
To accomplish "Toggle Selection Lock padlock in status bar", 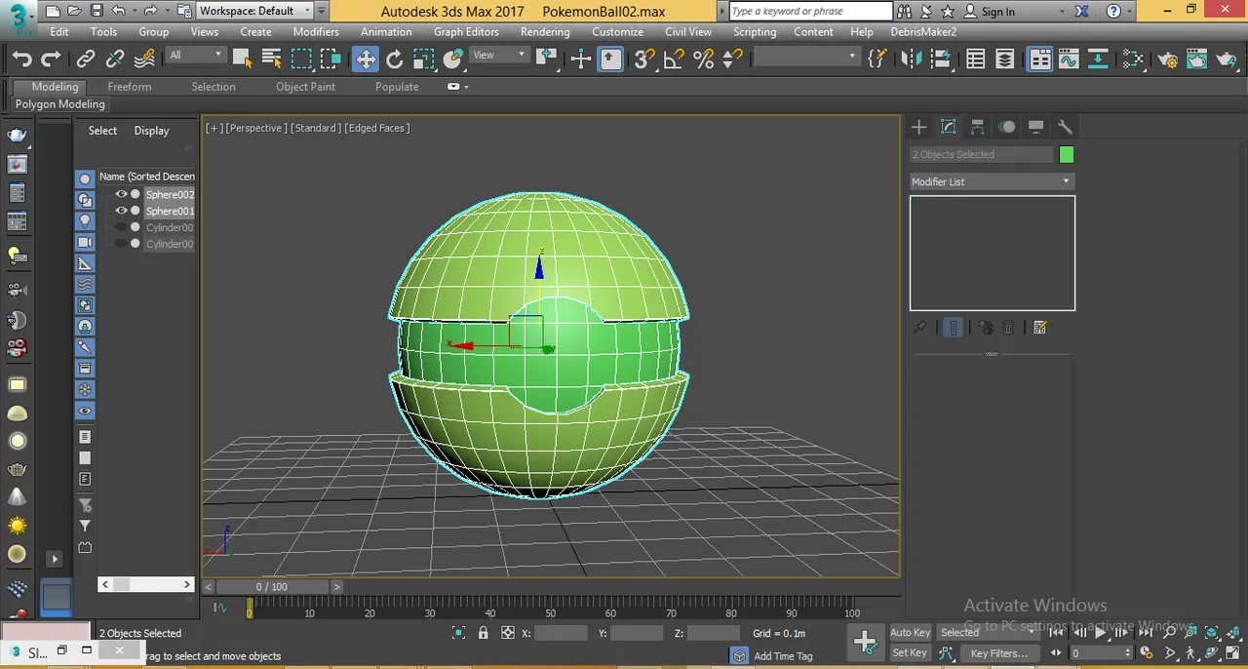I will coord(484,633).
